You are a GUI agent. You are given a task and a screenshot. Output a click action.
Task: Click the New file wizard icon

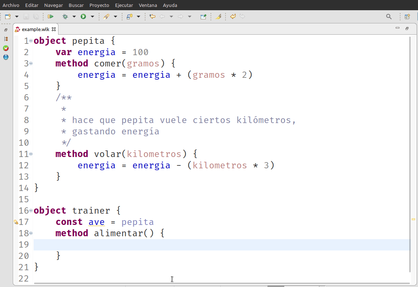[x=8, y=16]
